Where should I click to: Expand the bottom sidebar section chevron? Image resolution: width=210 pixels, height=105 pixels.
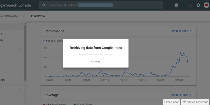(19, 90)
